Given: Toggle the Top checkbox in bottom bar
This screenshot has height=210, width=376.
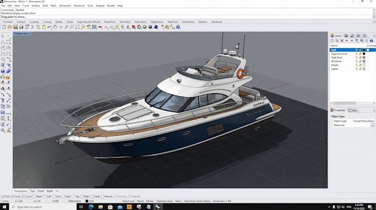Looking at the screenshot, I should pyautogui.click(x=73, y=196).
